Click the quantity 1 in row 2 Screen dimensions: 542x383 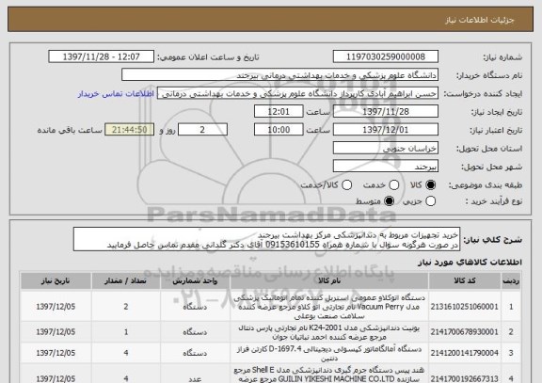(126, 332)
